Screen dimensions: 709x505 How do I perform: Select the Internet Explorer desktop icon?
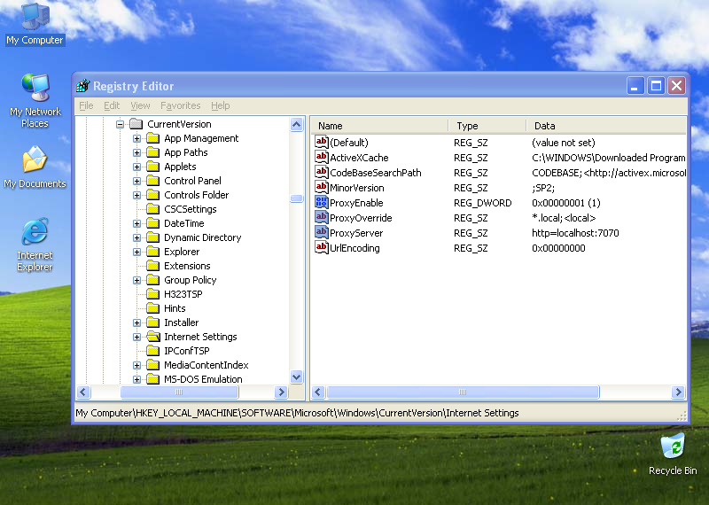35,245
